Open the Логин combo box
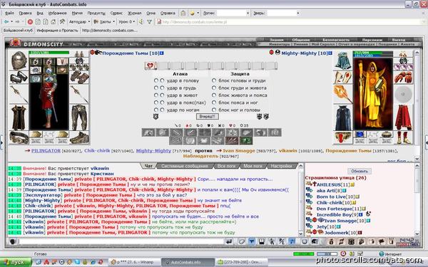This screenshot has height=267, width=428. point(233,13)
